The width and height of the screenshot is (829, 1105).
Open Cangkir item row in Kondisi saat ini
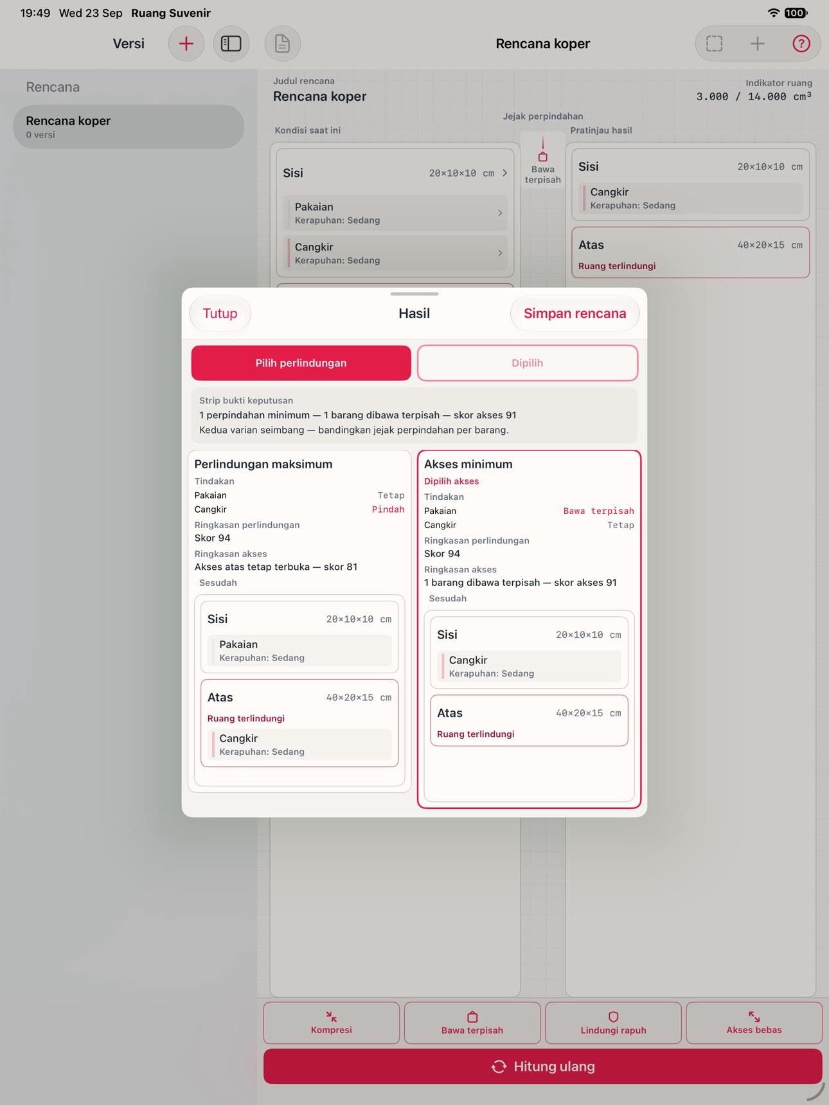395,253
